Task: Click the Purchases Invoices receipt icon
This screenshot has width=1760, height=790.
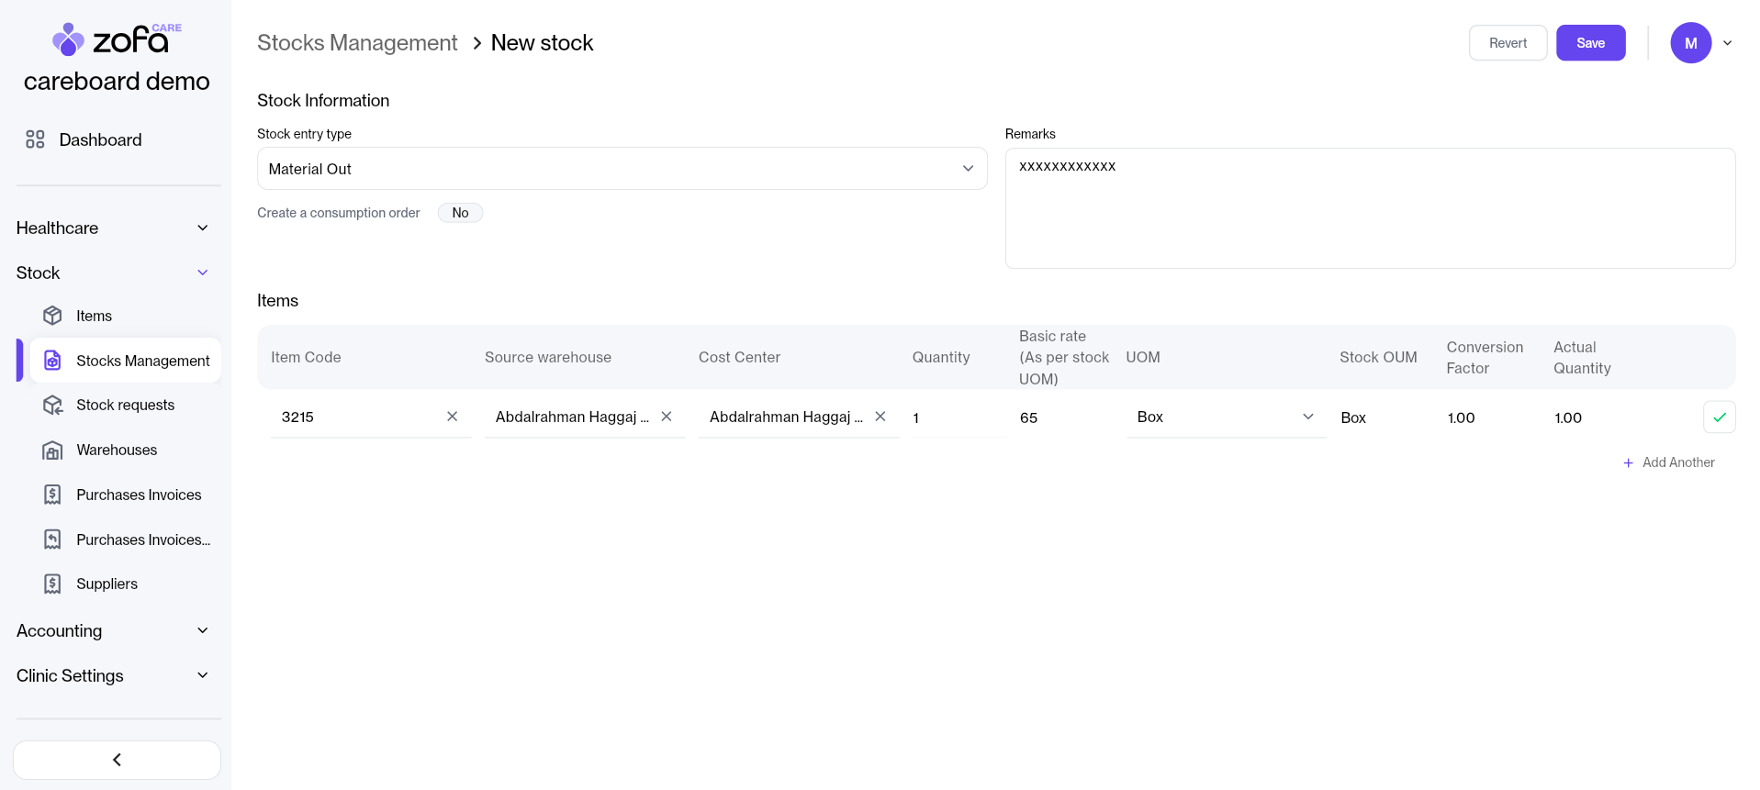Action: pyautogui.click(x=53, y=495)
